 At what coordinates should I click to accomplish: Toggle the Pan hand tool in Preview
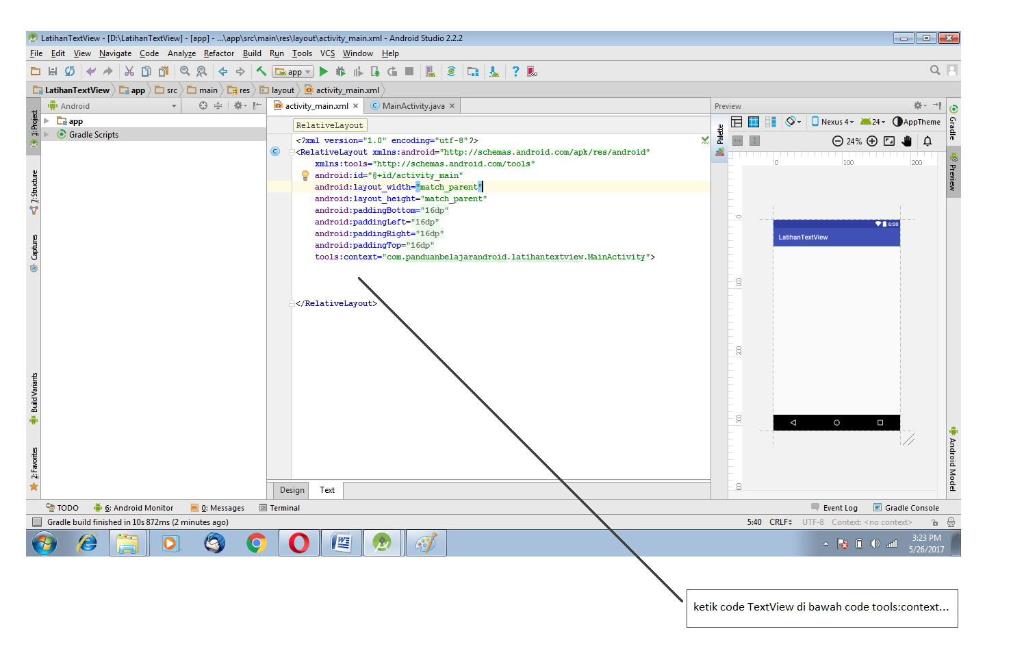click(907, 141)
